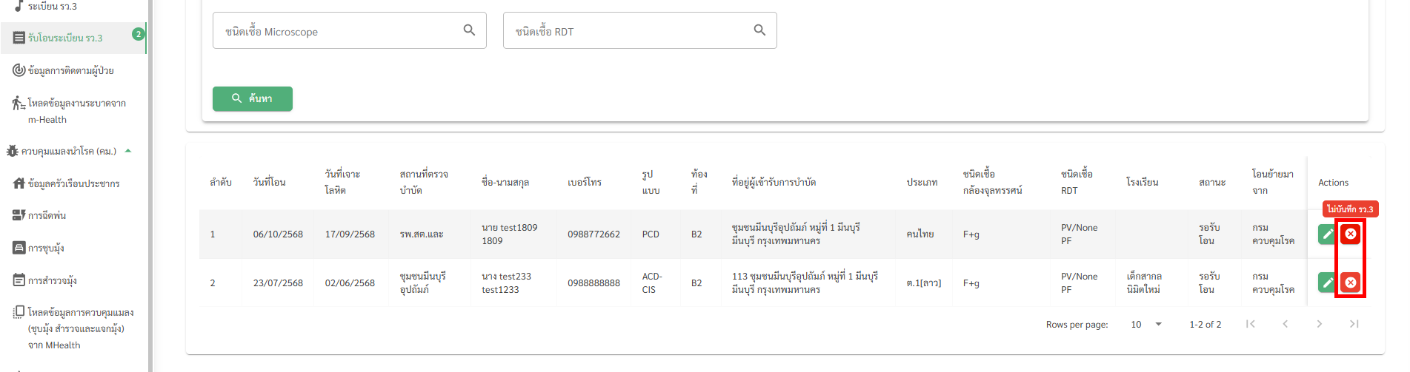
Task: Open การชุบมุ้ง sidebar item
Action: tap(46, 248)
